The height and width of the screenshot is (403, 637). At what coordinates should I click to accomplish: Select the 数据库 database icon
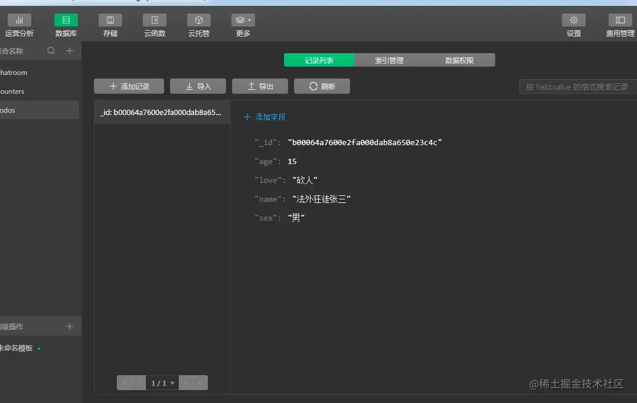point(66,20)
